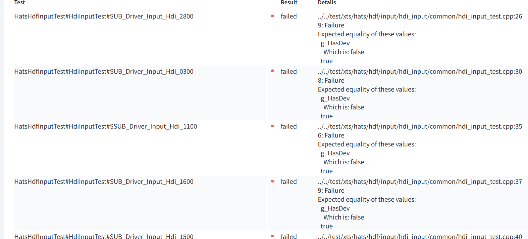Click 'Expected equality' line in Hdi_0300 details
This screenshot has height=239, width=528.
367,89
